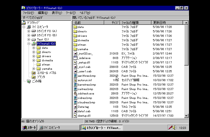Expand the 3.5インチ FD (B:) drive node

[x=29, y=35]
